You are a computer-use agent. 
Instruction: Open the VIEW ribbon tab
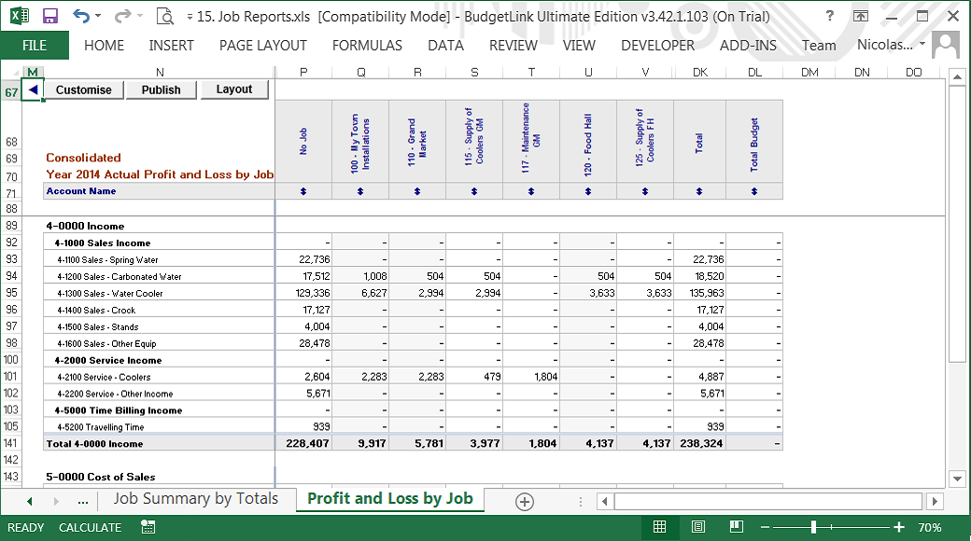tap(579, 45)
